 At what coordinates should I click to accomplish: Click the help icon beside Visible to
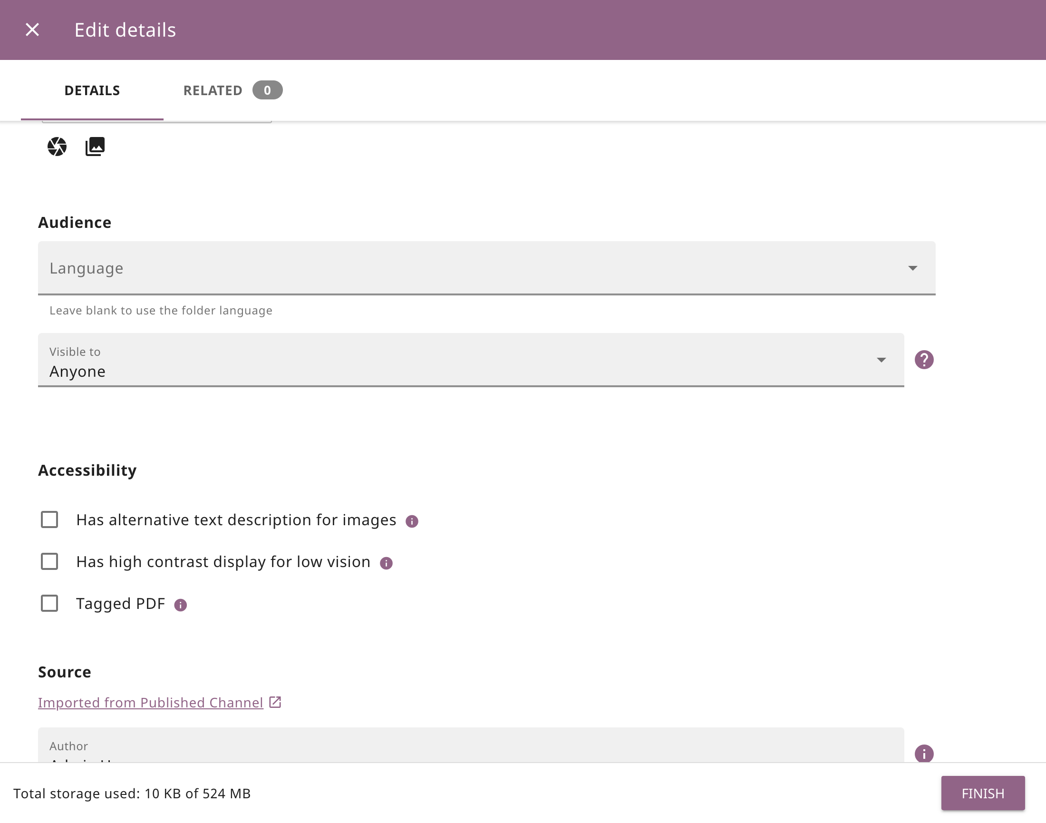(x=924, y=360)
